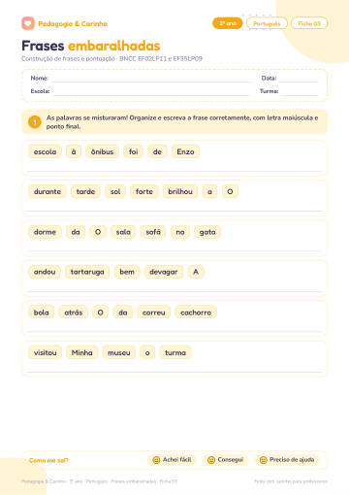Click the word chip 'sol'
349x495 pixels.
pos(115,191)
